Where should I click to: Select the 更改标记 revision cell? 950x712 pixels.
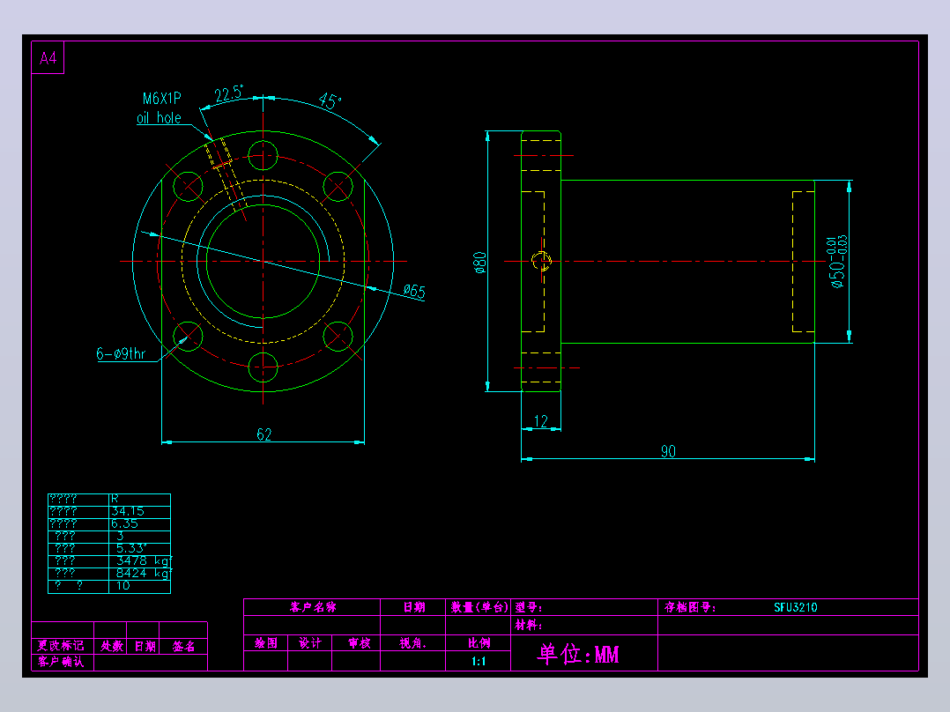tap(61, 646)
